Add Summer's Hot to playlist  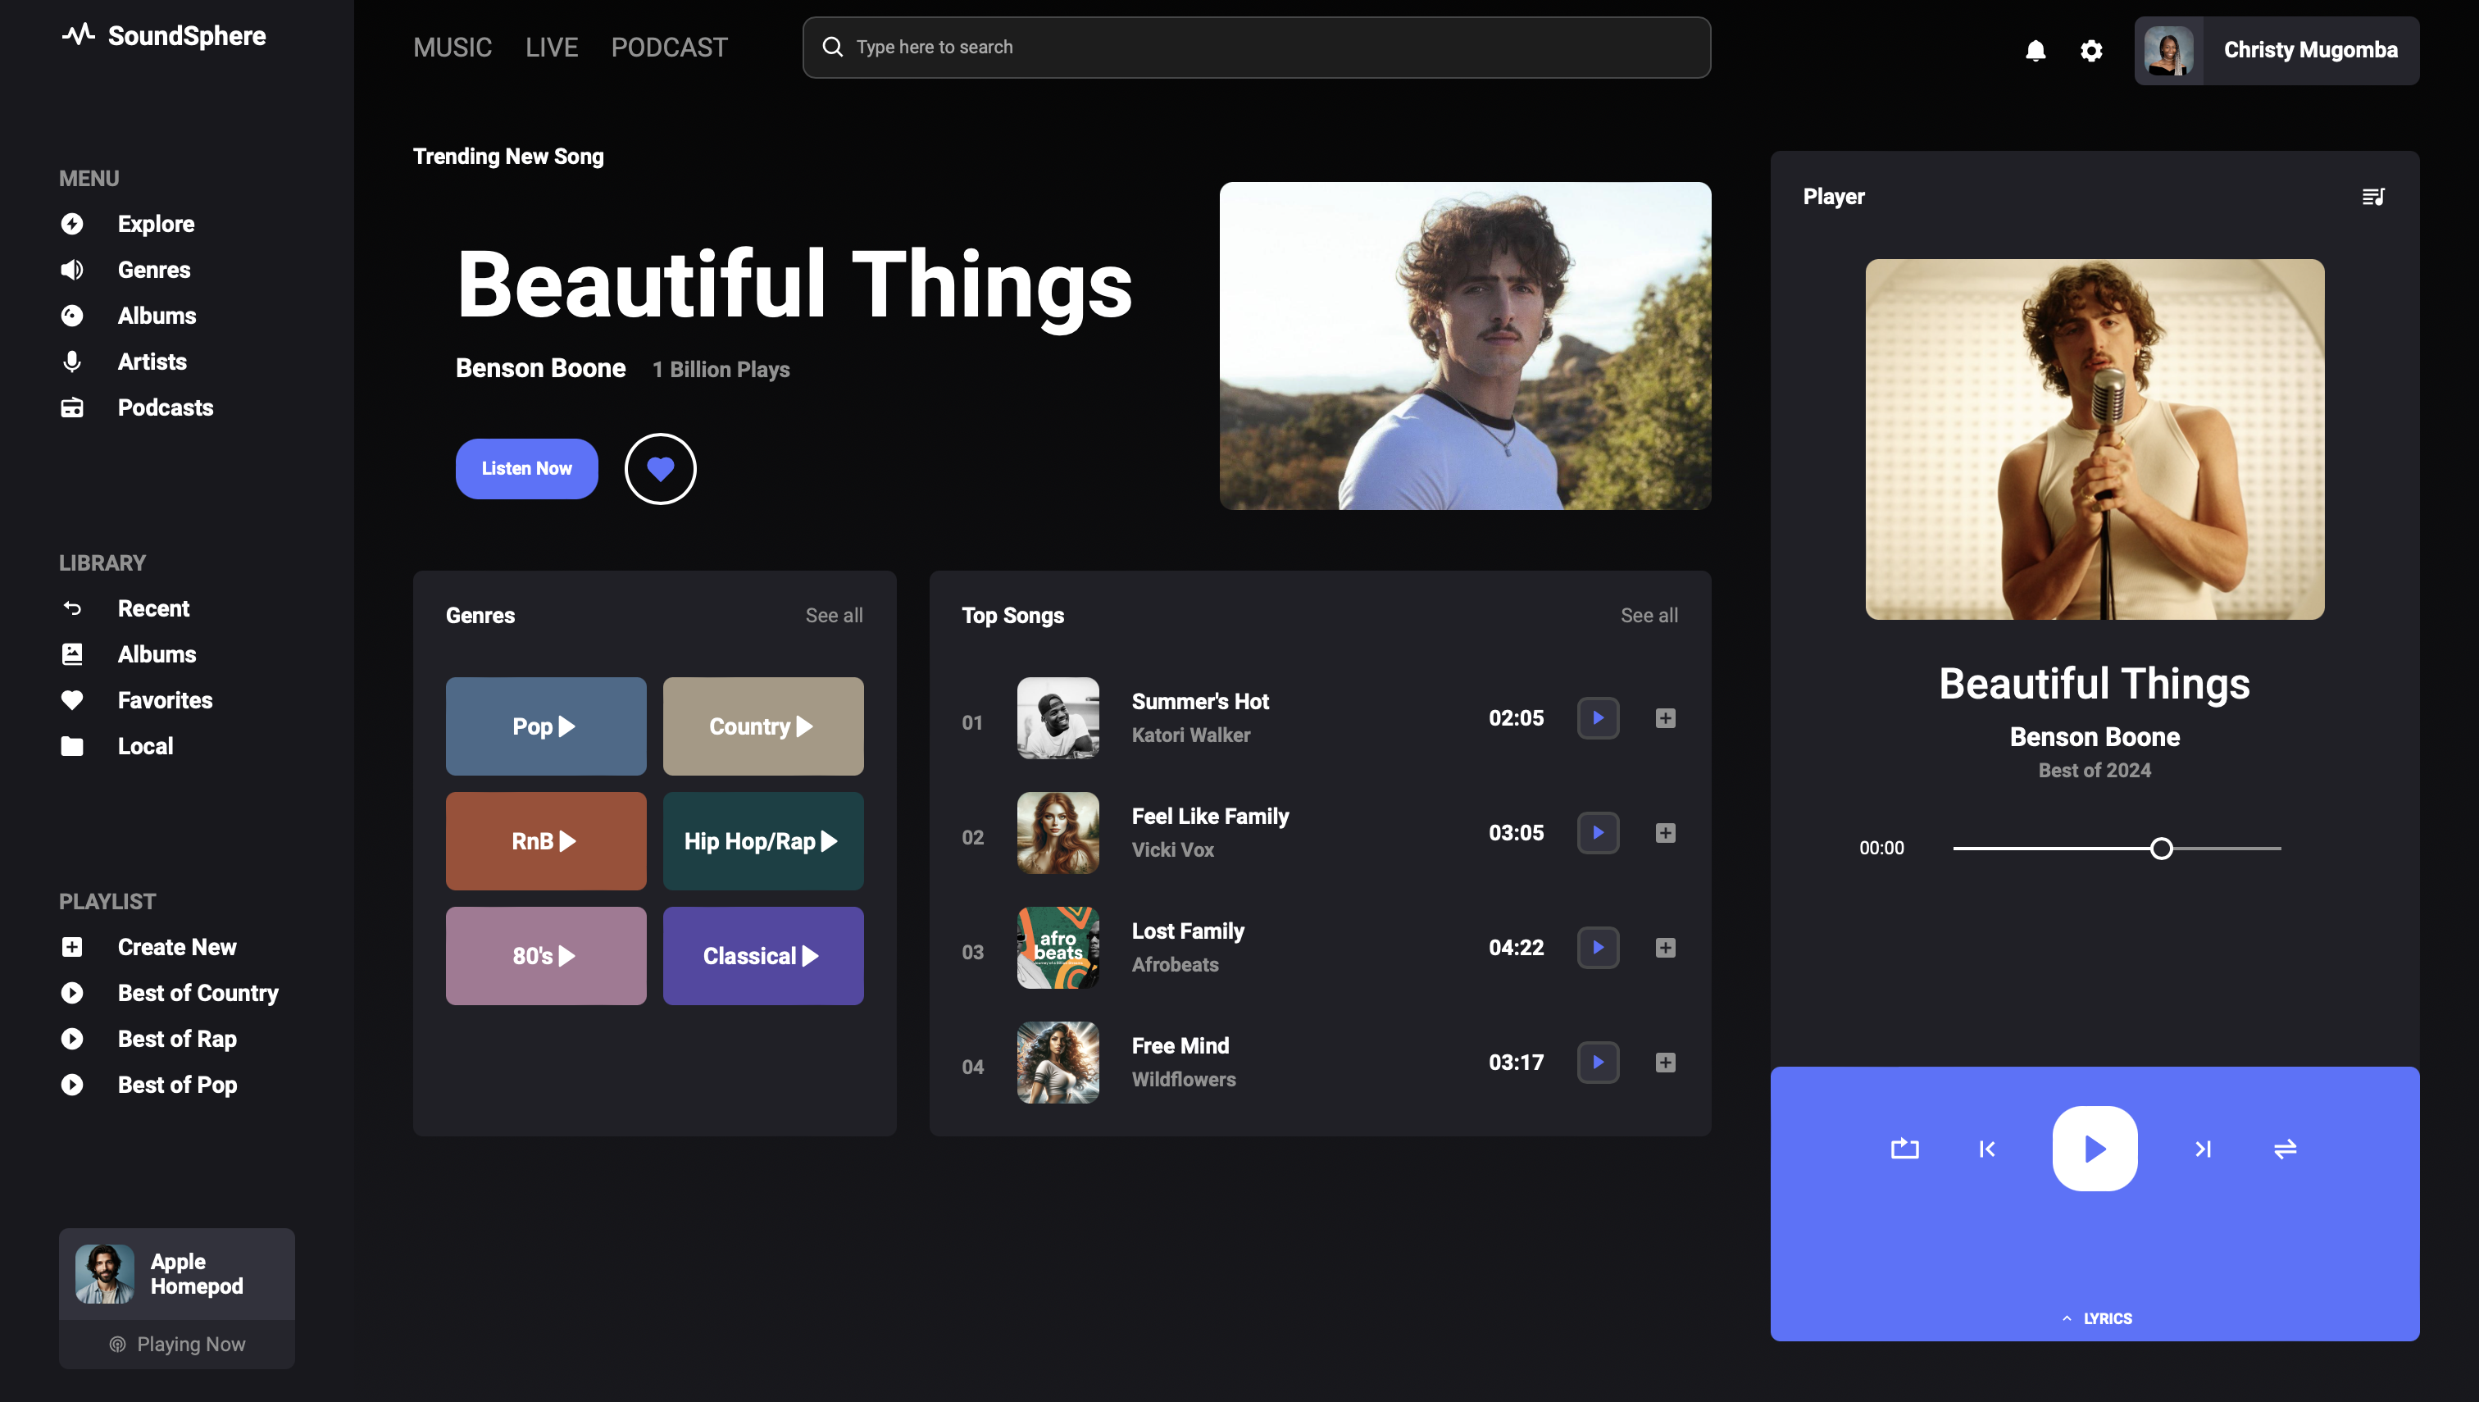point(1666,718)
